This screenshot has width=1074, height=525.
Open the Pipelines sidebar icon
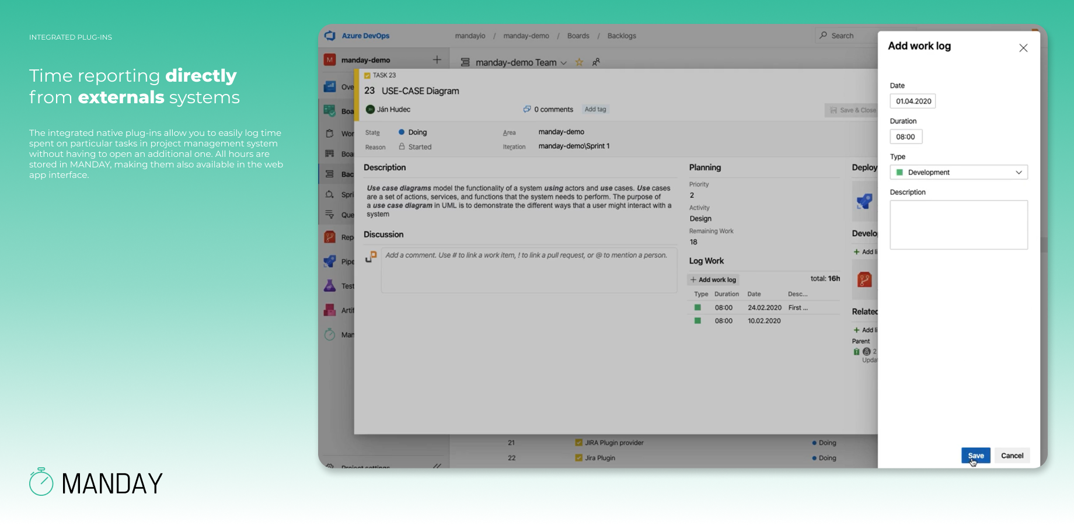(x=330, y=261)
